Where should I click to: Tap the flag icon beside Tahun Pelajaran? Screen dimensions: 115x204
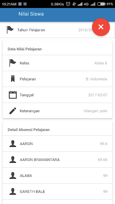[10, 30]
